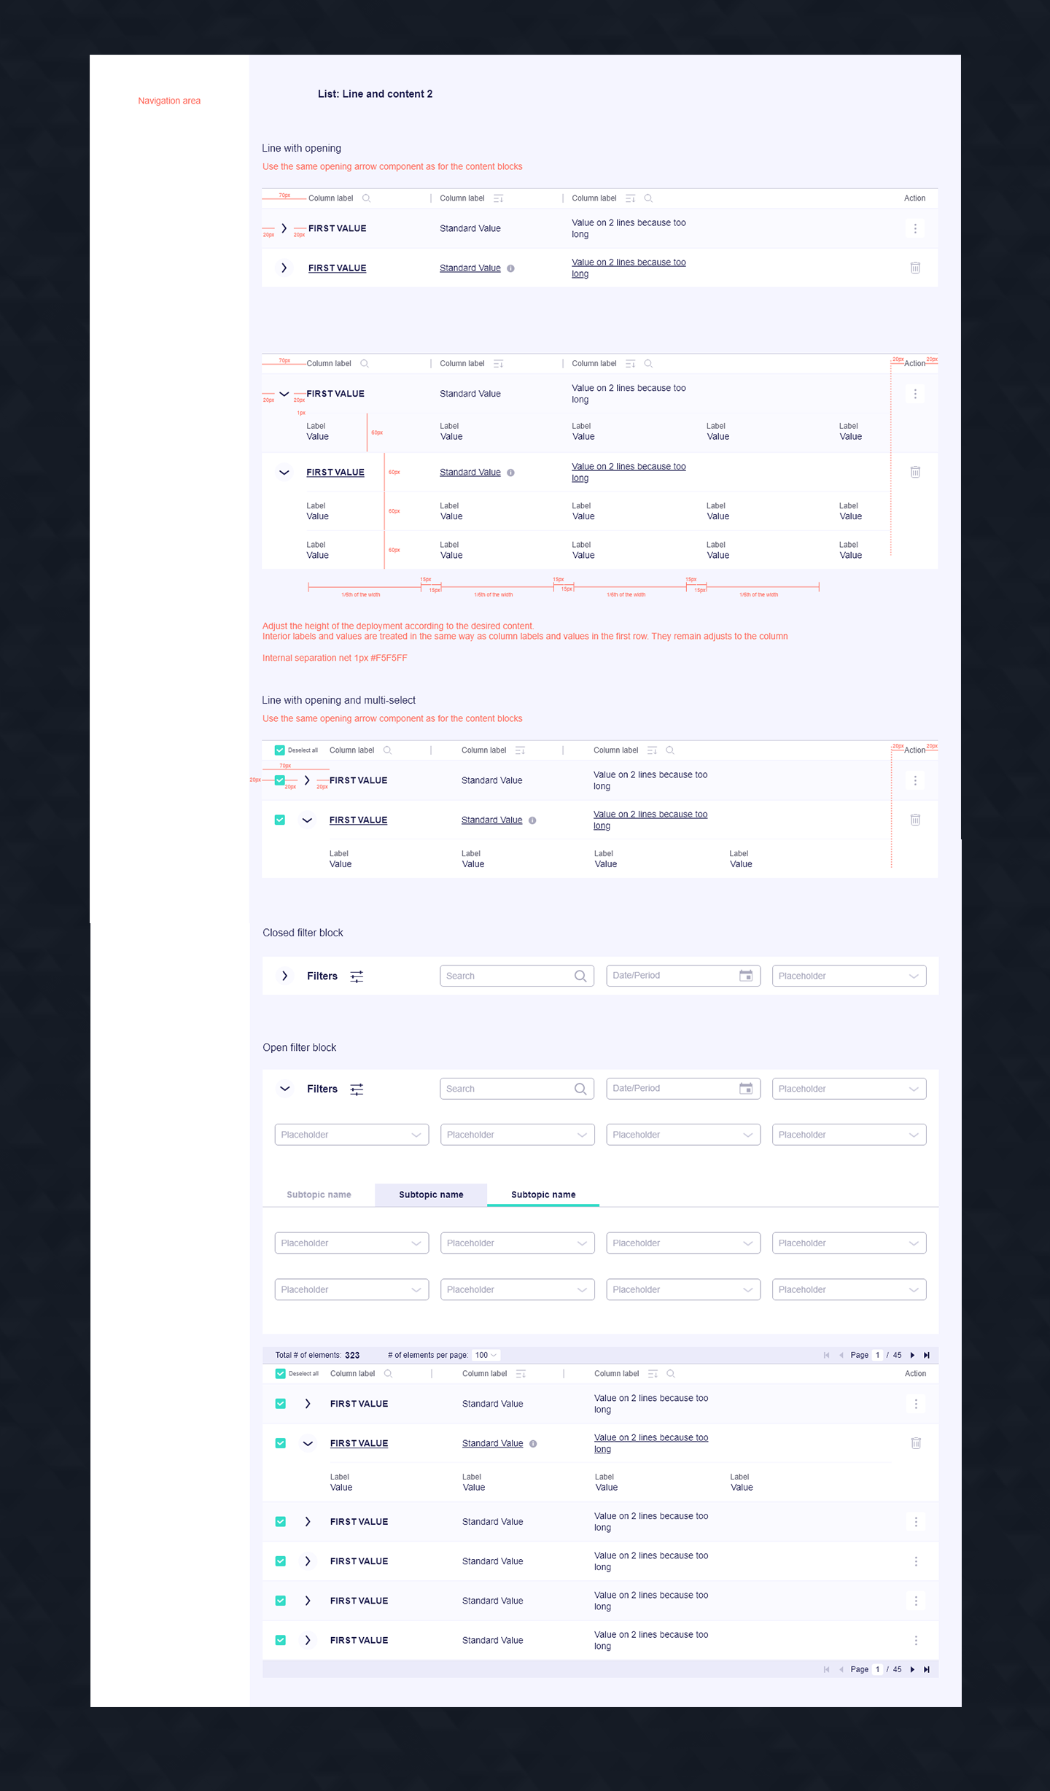Click the trash icon on the underlined row in the multi-select section table
This screenshot has width=1050, height=1791.
click(915, 820)
